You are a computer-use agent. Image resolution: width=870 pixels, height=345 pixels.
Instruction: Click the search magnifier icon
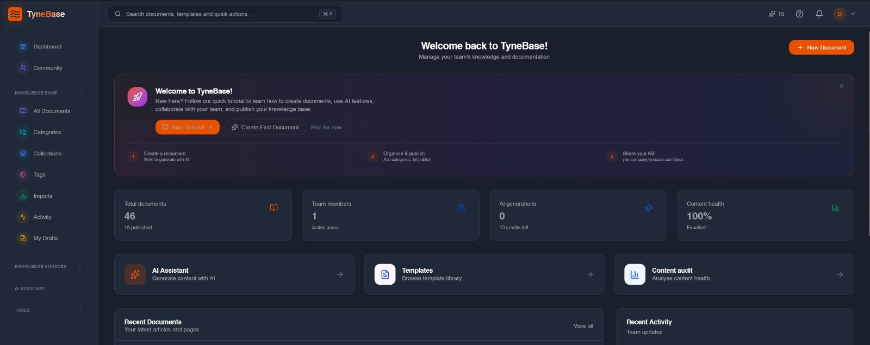coord(118,14)
